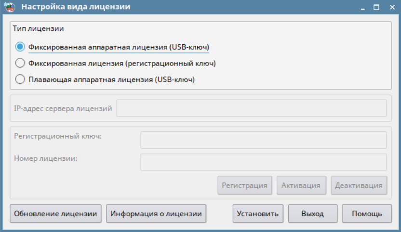401x232 pixels.
Task: Focus the Регистрационный ключ text field
Action: [x=263, y=140]
